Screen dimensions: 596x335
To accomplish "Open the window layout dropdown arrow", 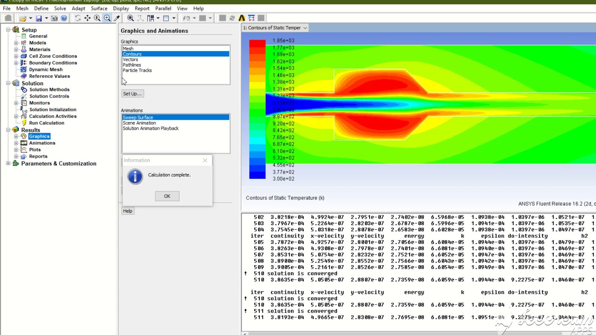I will [158, 18].
